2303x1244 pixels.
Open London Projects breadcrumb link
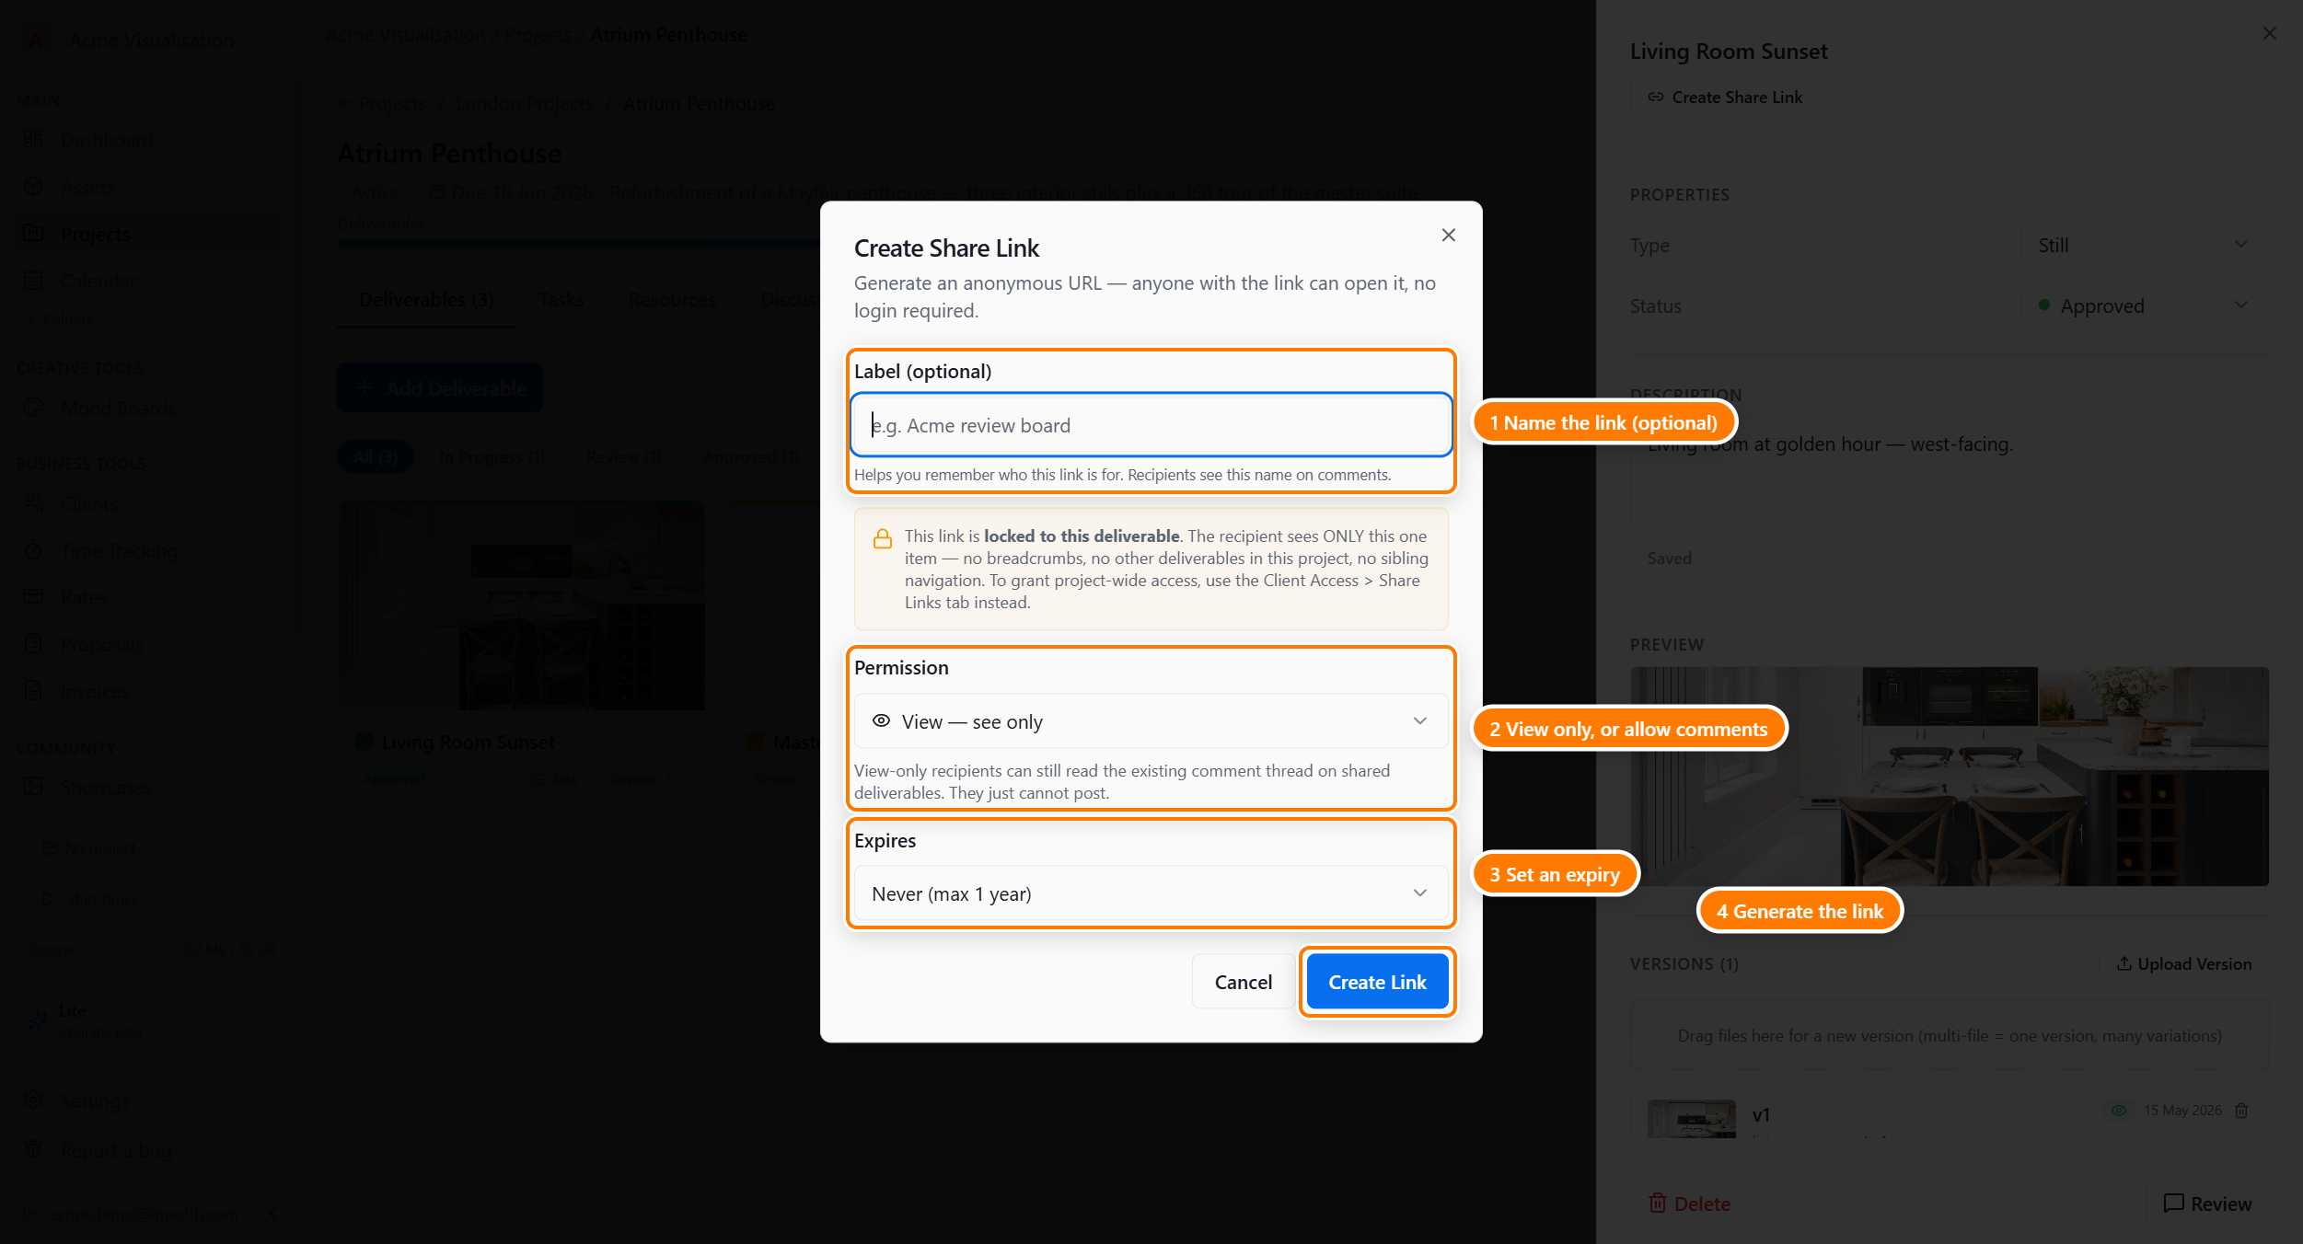coord(525,104)
